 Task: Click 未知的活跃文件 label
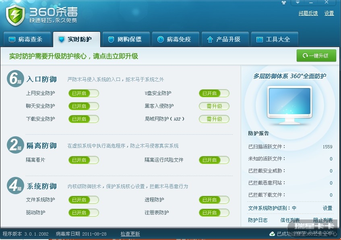pos(267,159)
